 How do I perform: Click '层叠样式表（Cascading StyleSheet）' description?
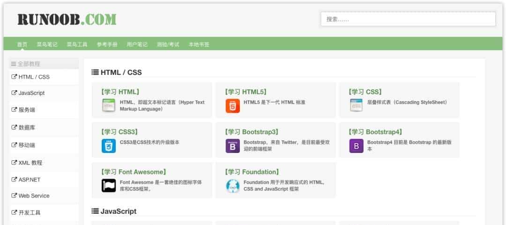pyautogui.click(x=408, y=102)
